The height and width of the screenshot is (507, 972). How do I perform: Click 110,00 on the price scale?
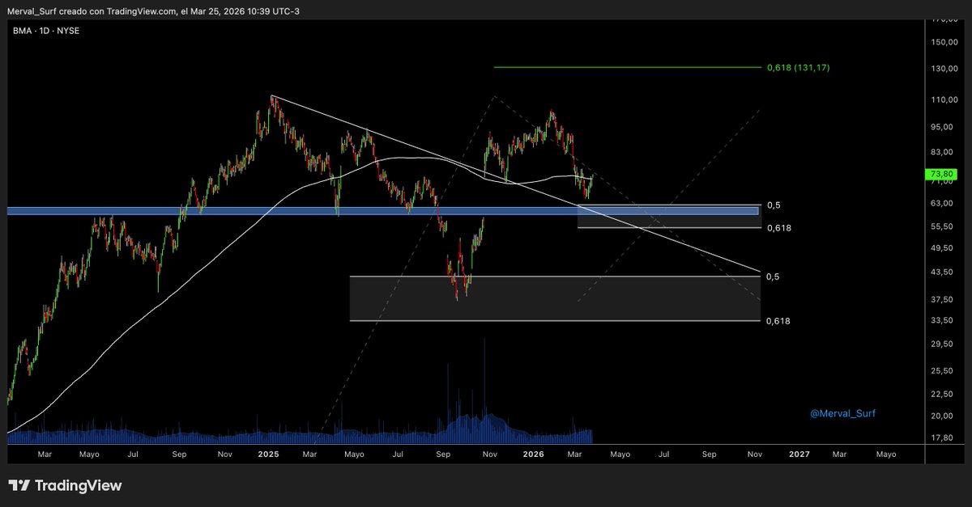(944, 101)
